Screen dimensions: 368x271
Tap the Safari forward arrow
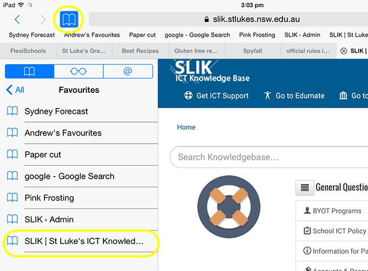pyautogui.click(x=43, y=20)
